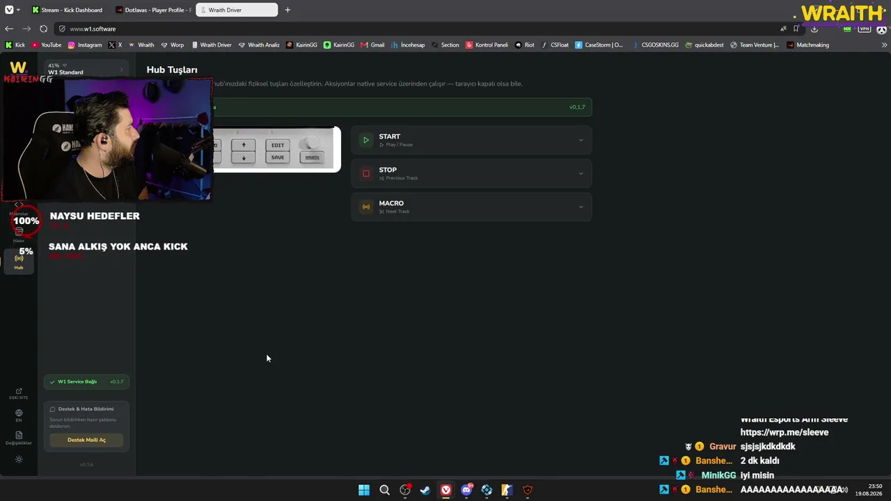Open the CaseStorm bookmark
The width and height of the screenshot is (891, 501).
[599, 45]
